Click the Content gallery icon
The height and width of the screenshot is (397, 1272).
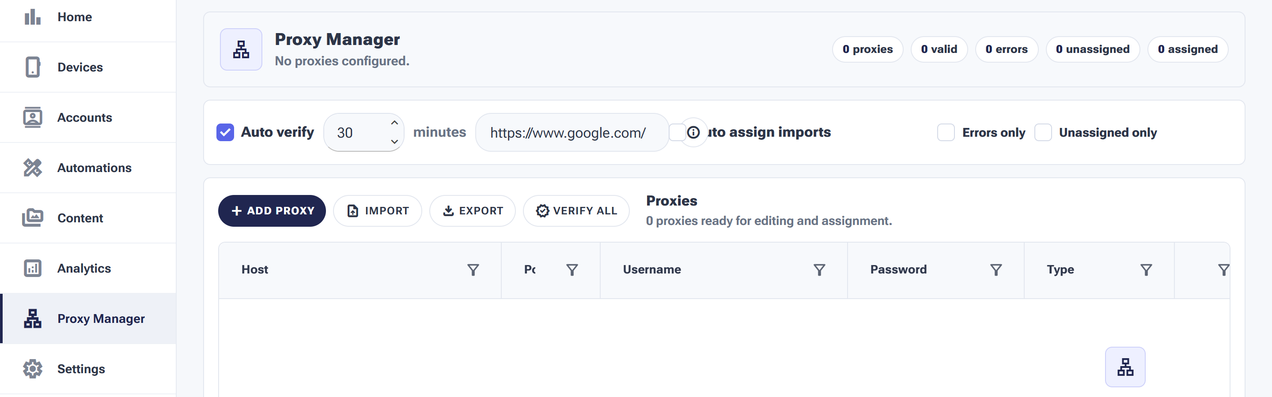tap(33, 218)
